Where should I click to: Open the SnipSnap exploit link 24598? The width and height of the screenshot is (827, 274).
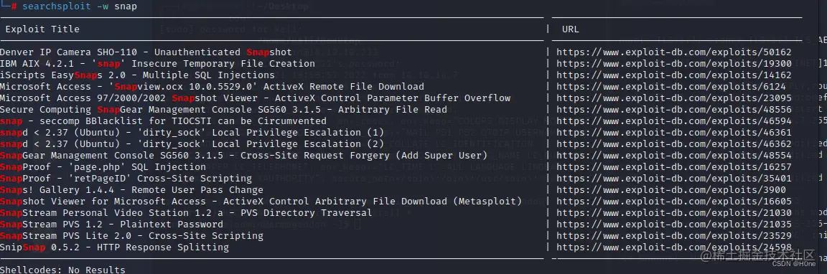[674, 247]
